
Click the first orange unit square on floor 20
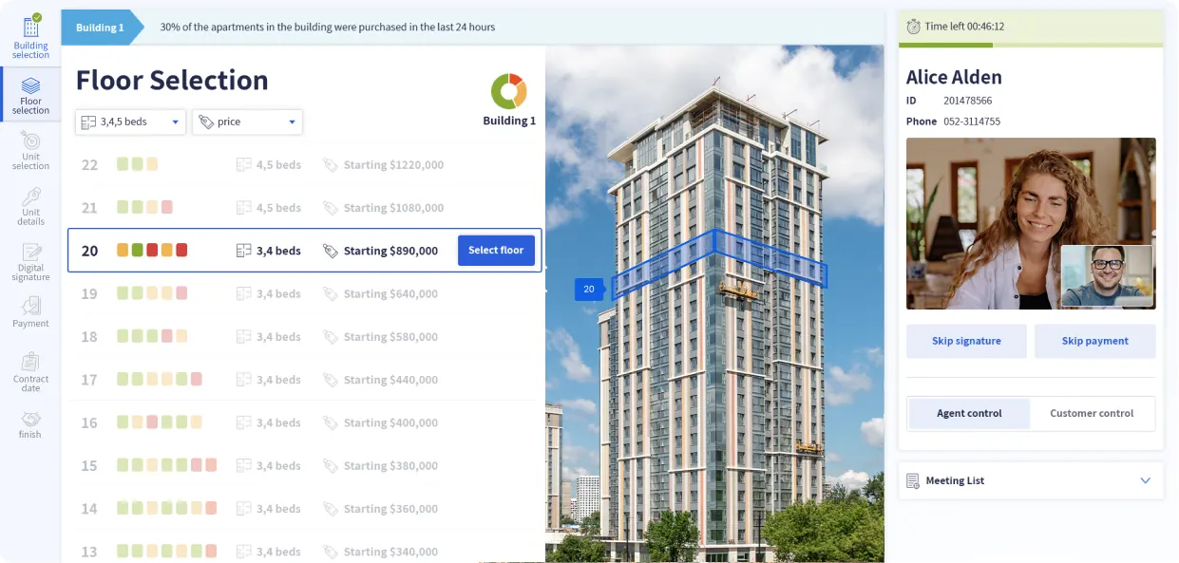[123, 251]
